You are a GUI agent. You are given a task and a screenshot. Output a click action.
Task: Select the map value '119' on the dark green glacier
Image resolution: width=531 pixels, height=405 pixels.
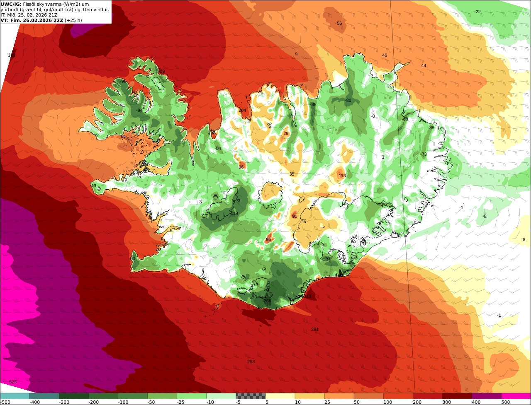tap(234, 214)
